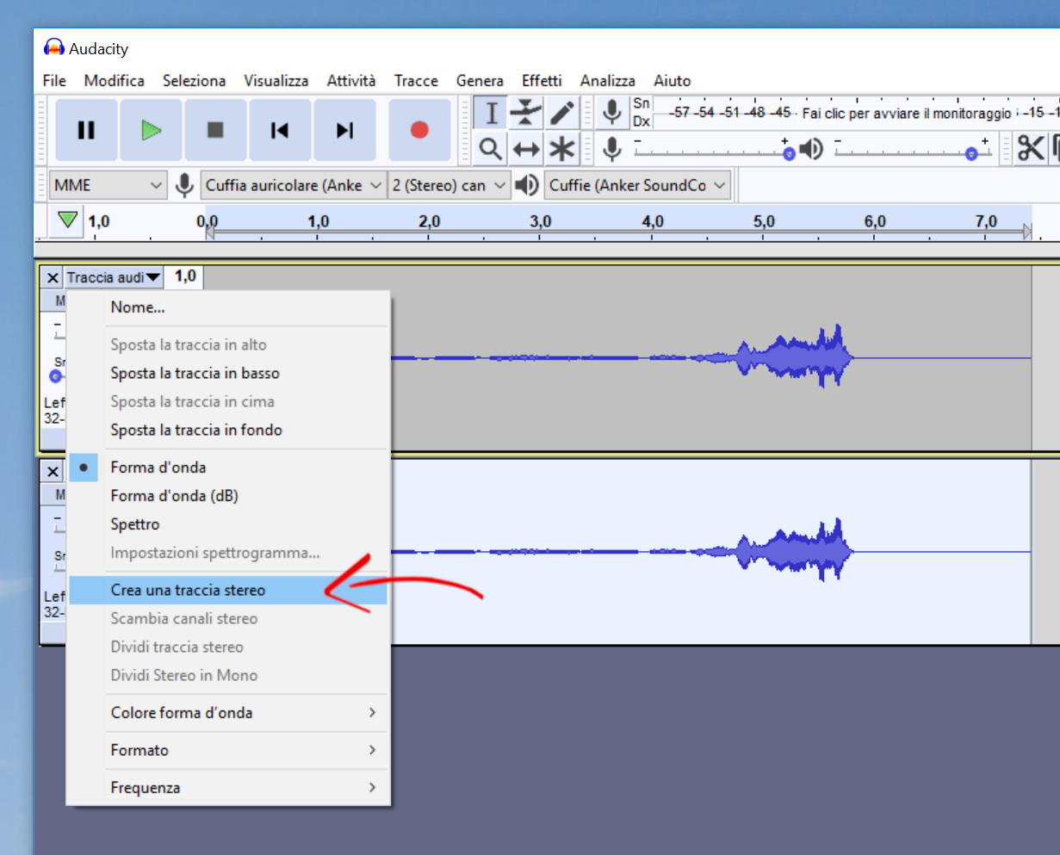Click "Fai clic per avviare il monitoraggio" meter
This screenshot has width=1060, height=855.
[907, 113]
